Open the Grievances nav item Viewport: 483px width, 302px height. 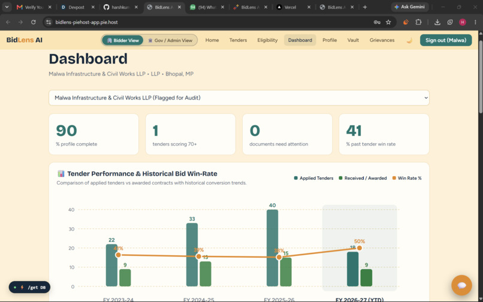point(382,40)
